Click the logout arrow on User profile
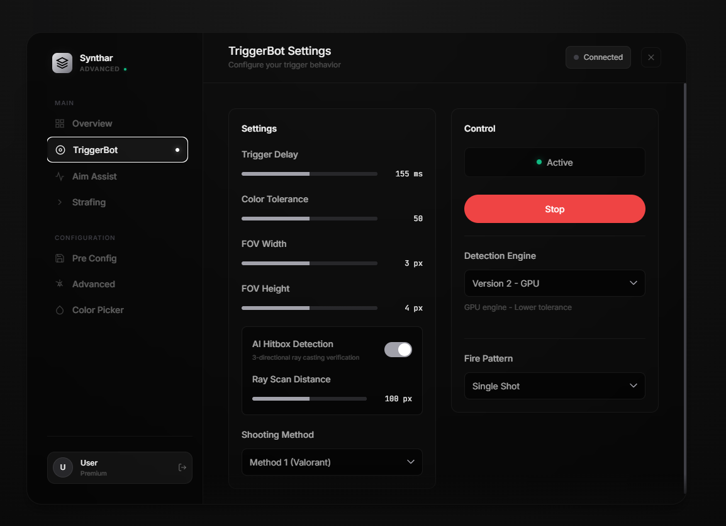Image resolution: width=726 pixels, height=526 pixels. coord(182,467)
